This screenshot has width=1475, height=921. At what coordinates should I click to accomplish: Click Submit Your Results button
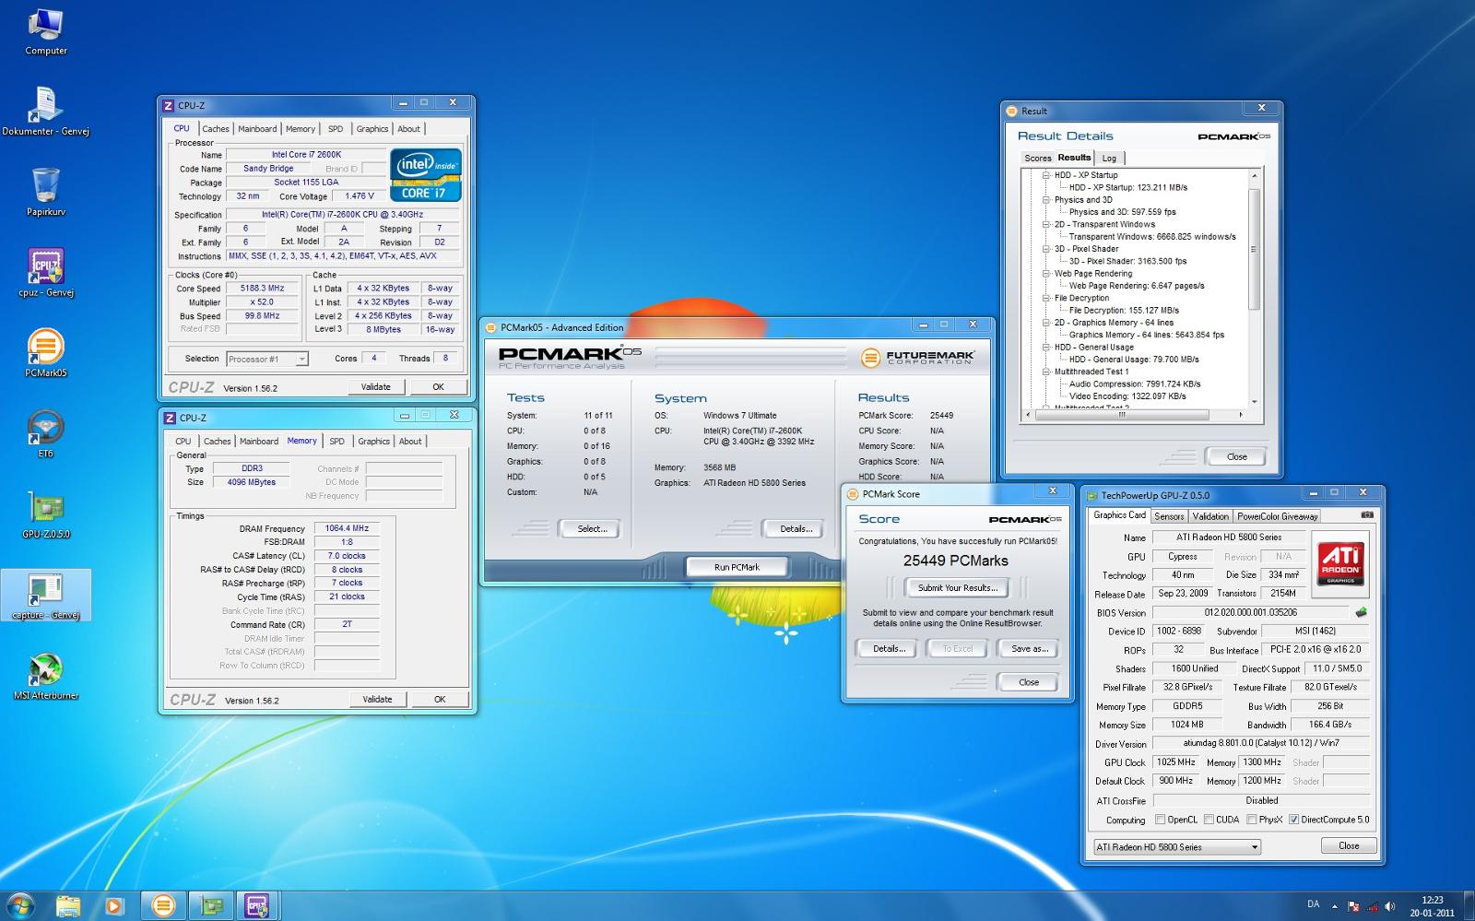click(957, 587)
